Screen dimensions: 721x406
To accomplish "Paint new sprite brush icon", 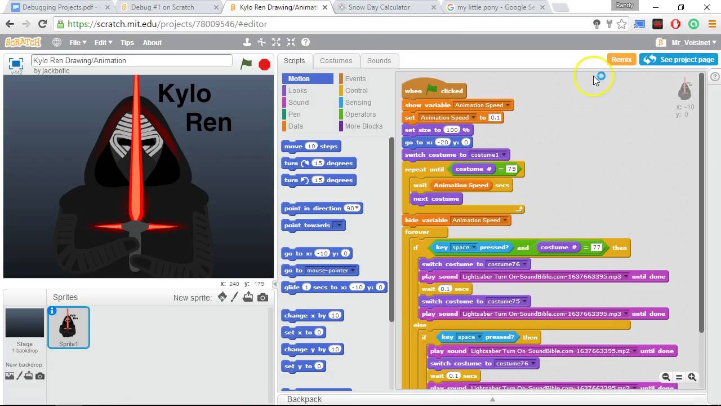I will click(235, 297).
